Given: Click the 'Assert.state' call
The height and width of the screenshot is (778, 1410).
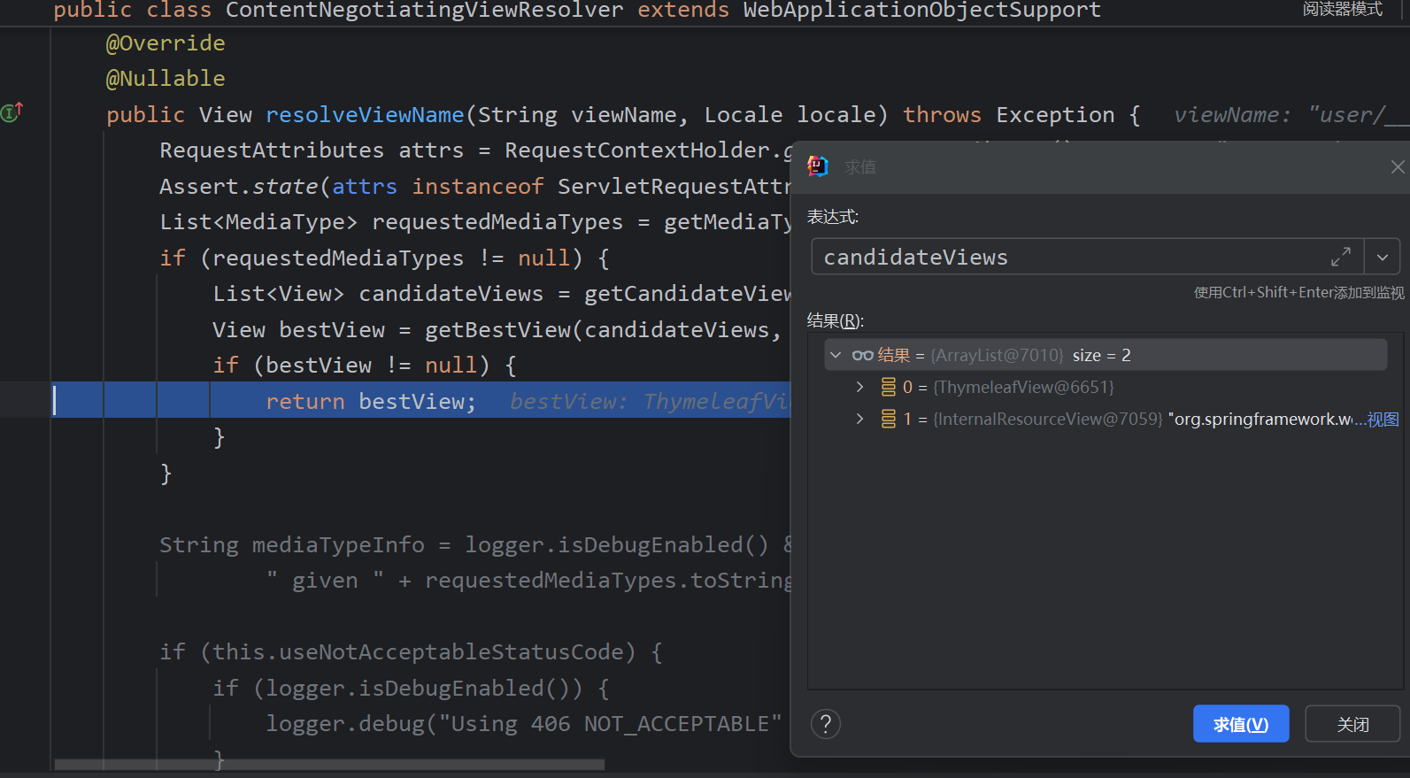Looking at the screenshot, I should tap(239, 187).
